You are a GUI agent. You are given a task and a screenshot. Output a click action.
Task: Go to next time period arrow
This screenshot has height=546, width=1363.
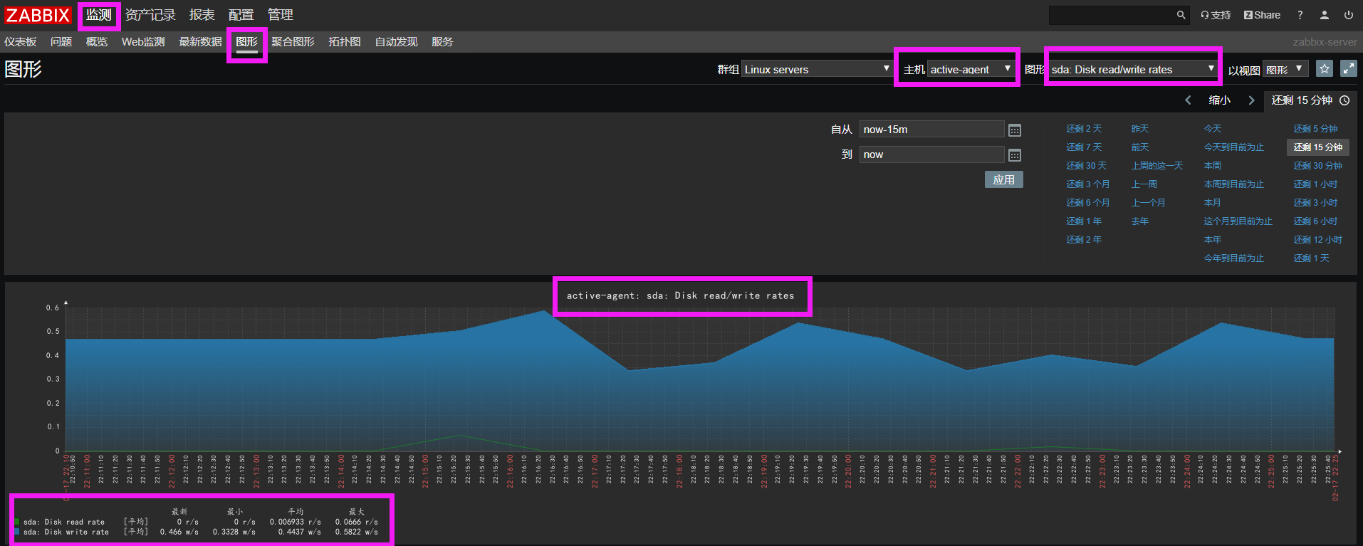point(1251,100)
